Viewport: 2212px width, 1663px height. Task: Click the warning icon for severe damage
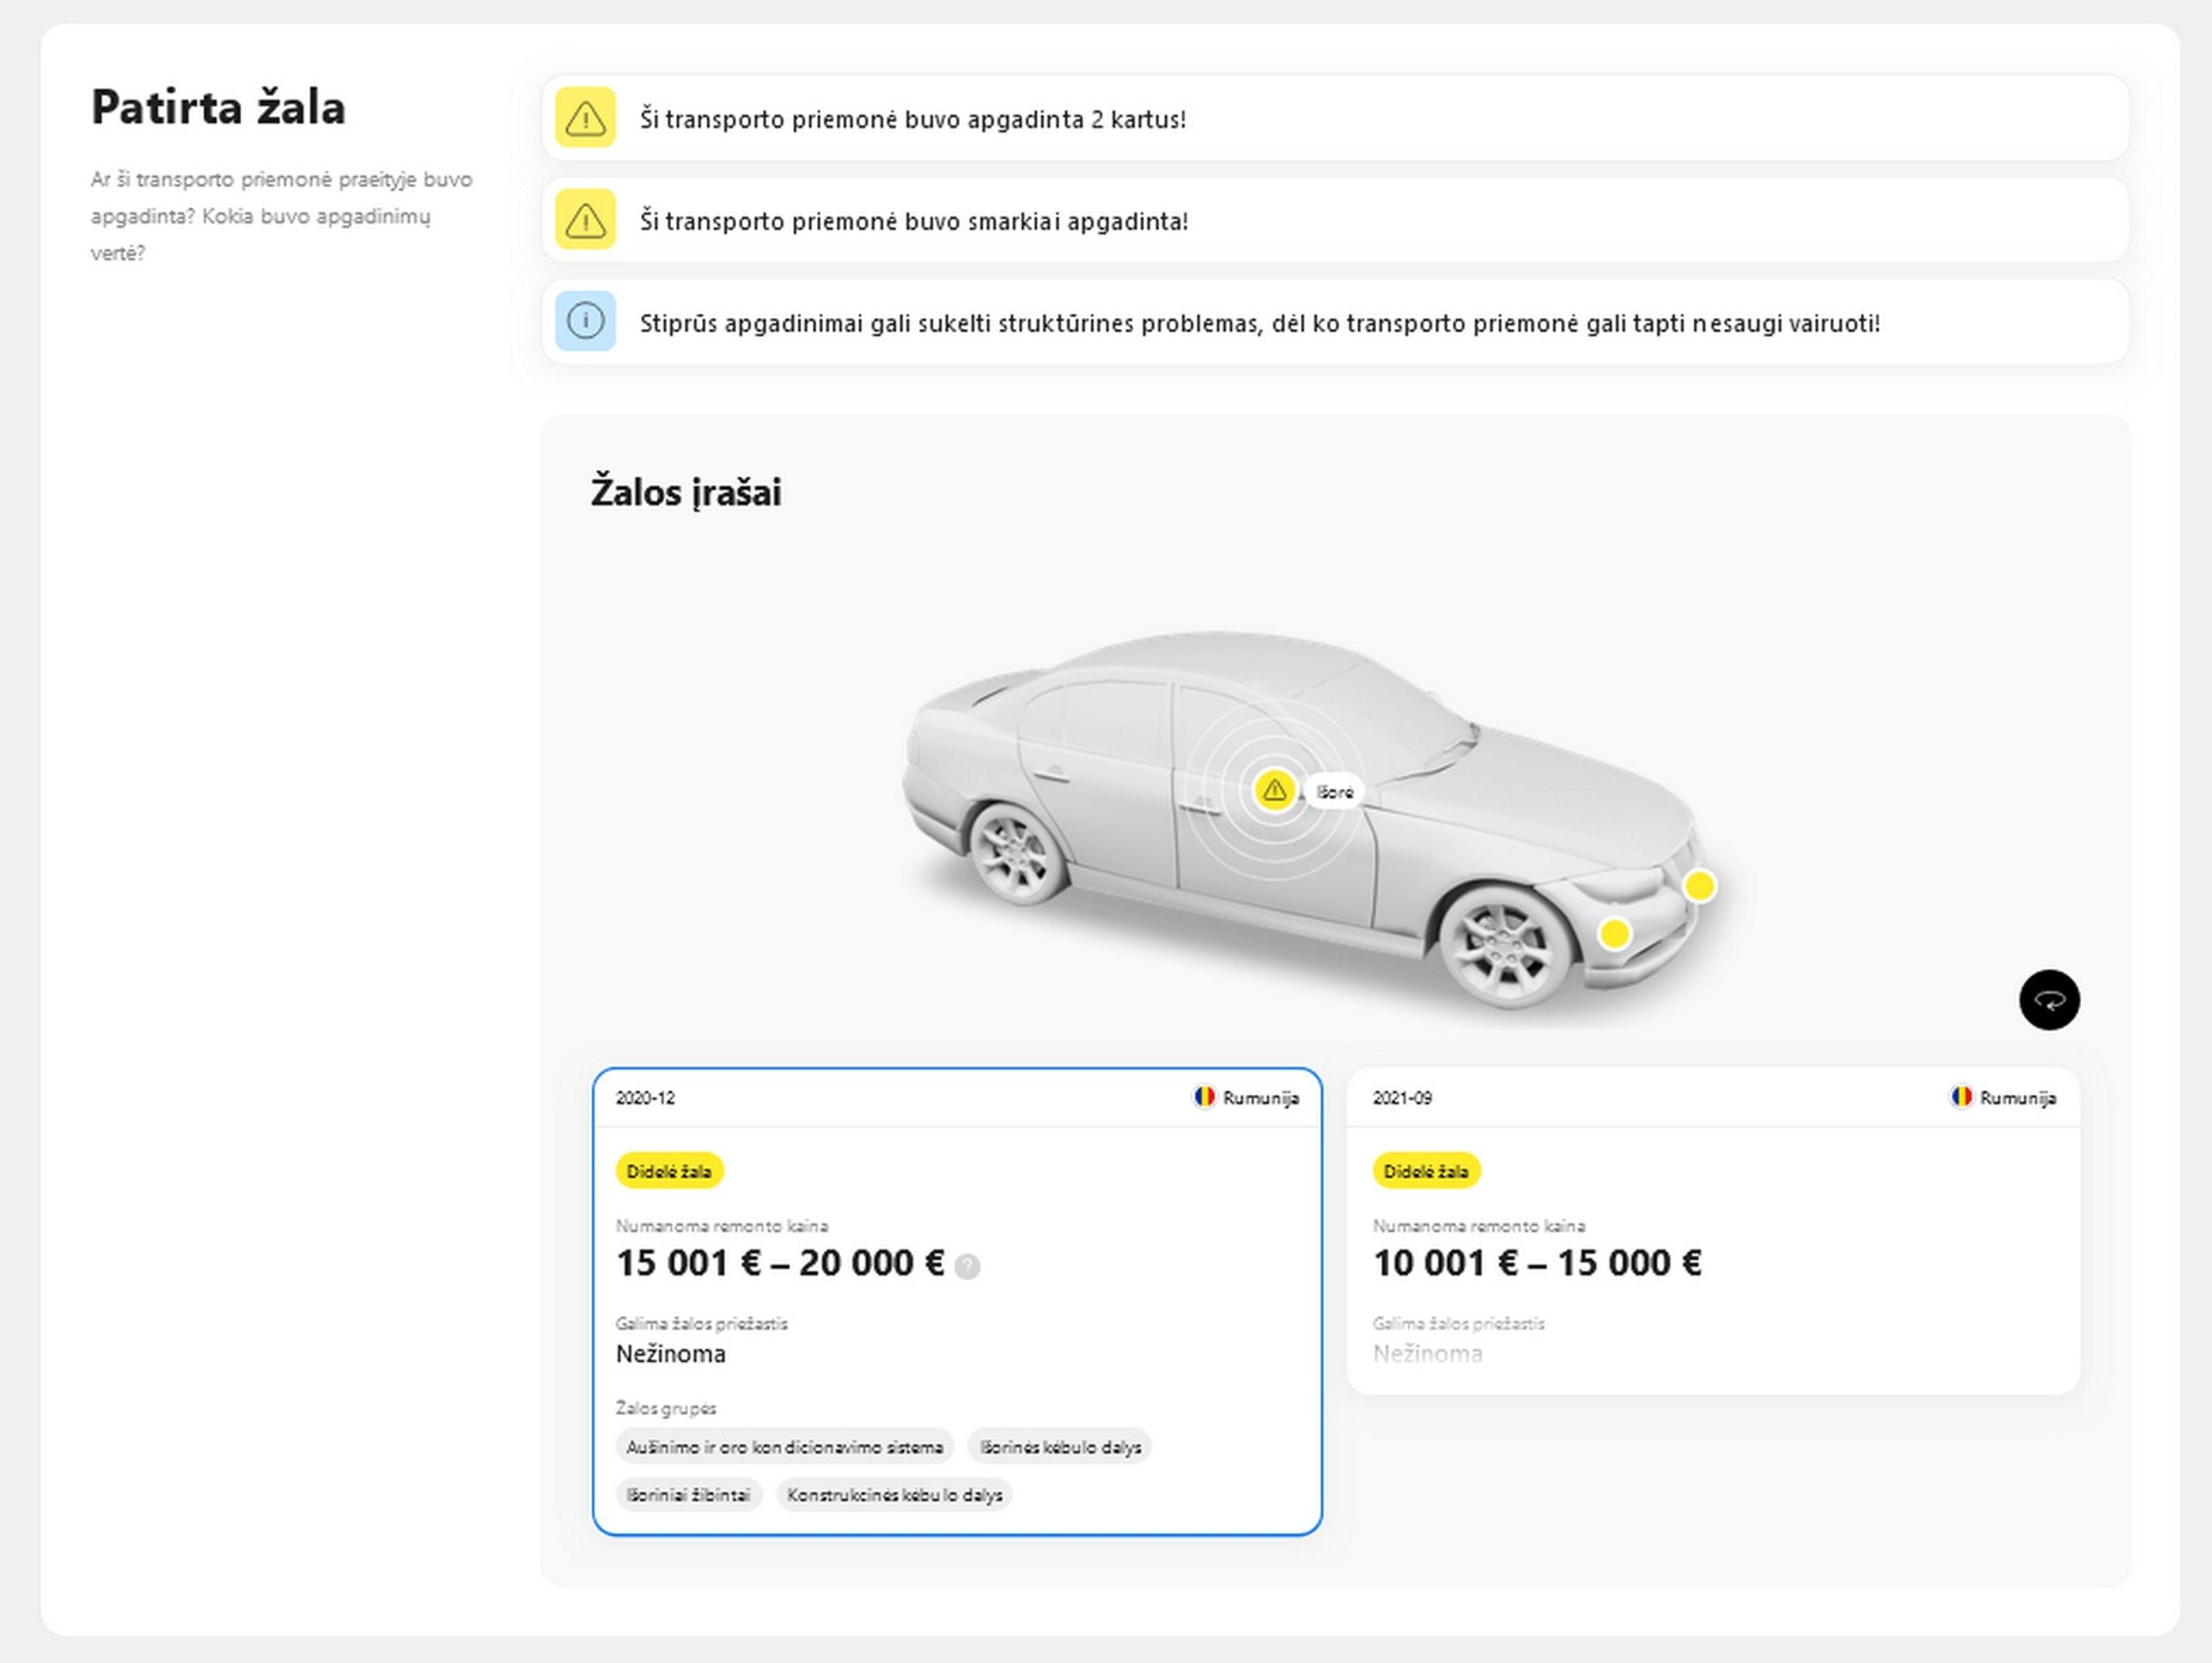tap(585, 220)
